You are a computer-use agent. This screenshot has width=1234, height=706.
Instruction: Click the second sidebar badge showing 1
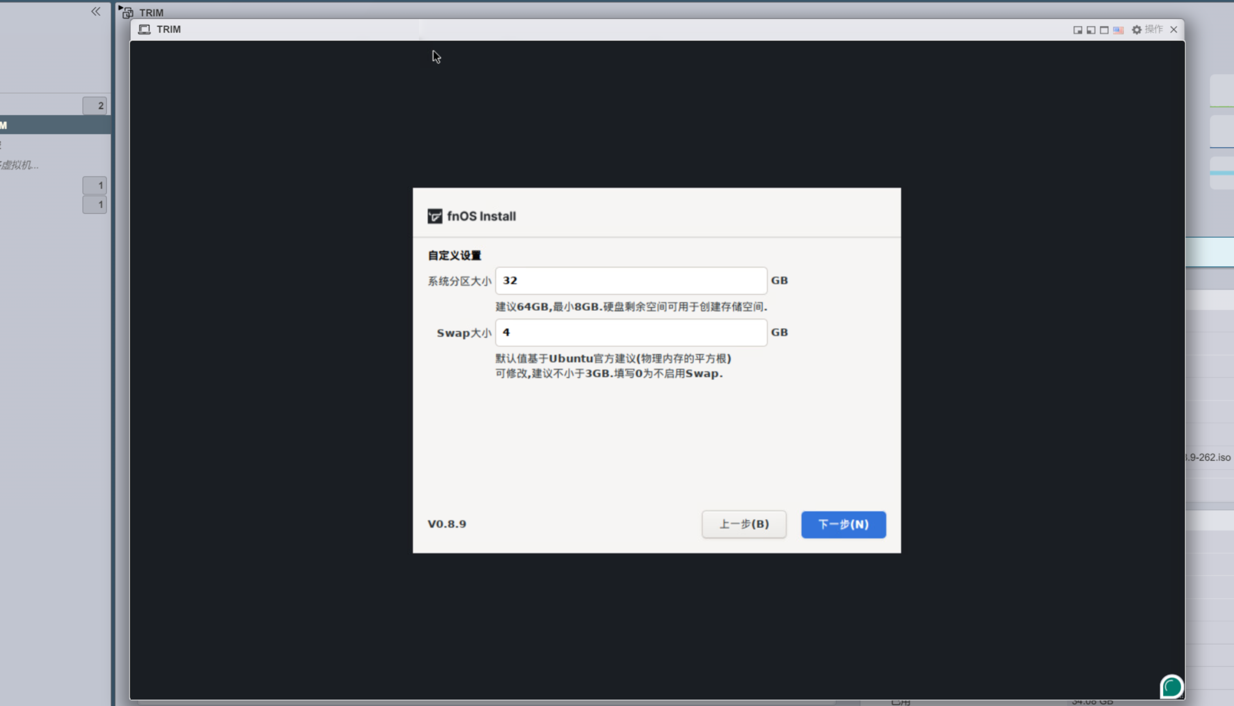tap(95, 205)
